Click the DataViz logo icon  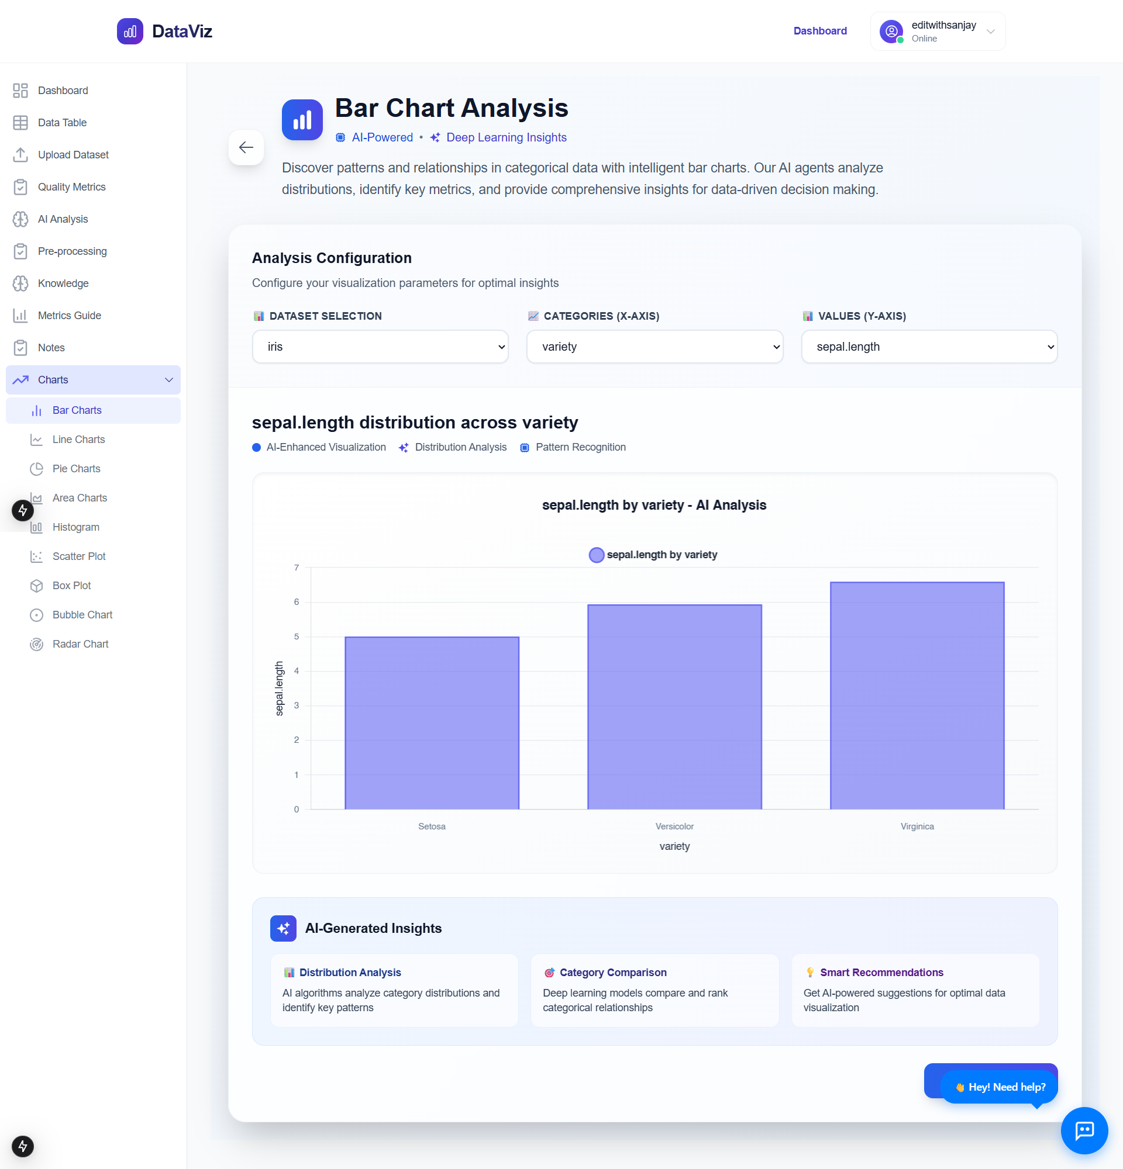[x=129, y=31]
